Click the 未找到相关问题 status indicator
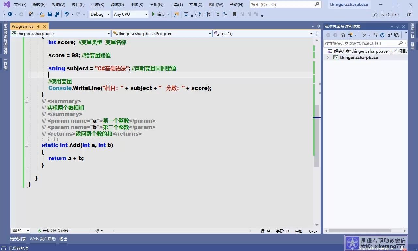 pos(53,231)
